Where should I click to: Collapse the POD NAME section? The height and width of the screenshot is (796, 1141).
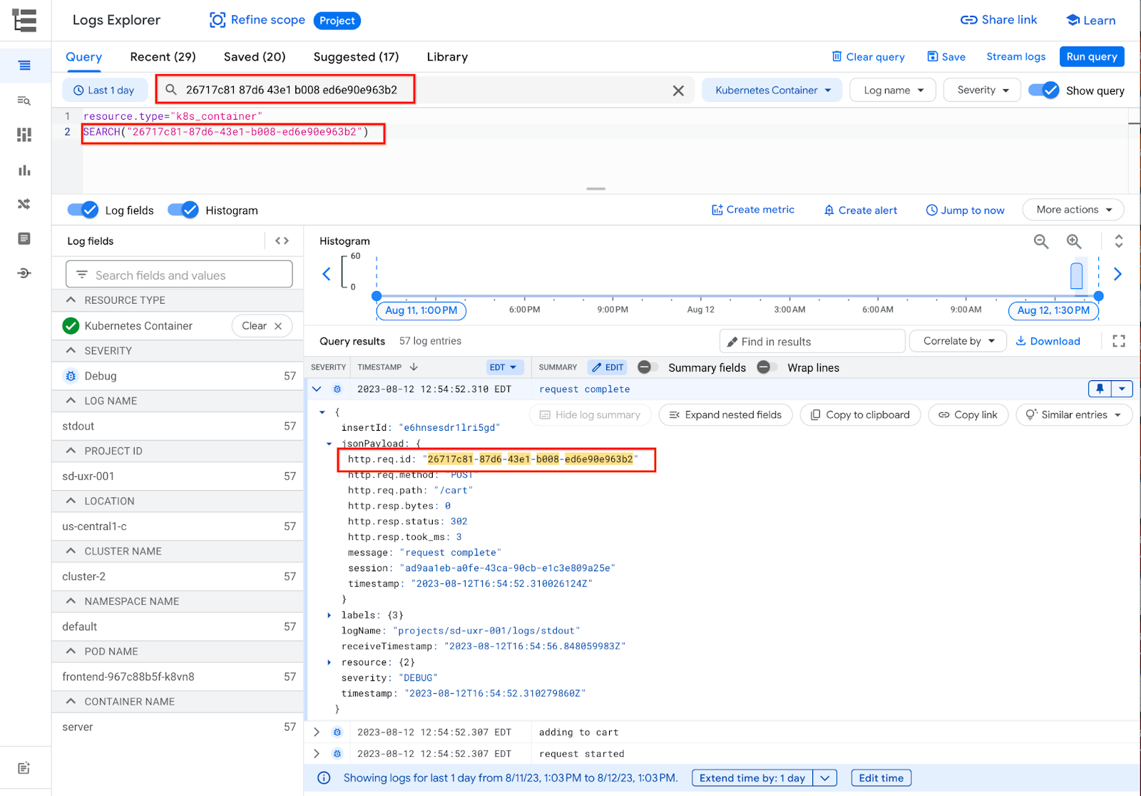click(71, 651)
